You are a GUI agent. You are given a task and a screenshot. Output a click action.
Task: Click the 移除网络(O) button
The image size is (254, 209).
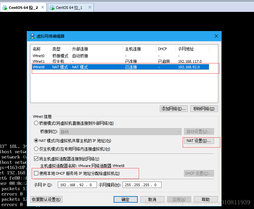(204, 109)
